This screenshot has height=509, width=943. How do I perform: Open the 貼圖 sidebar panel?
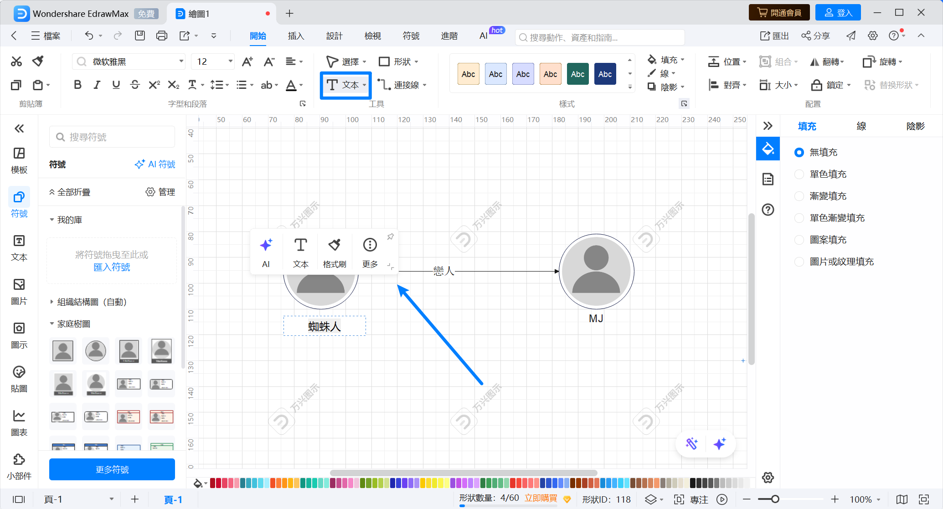[19, 380]
